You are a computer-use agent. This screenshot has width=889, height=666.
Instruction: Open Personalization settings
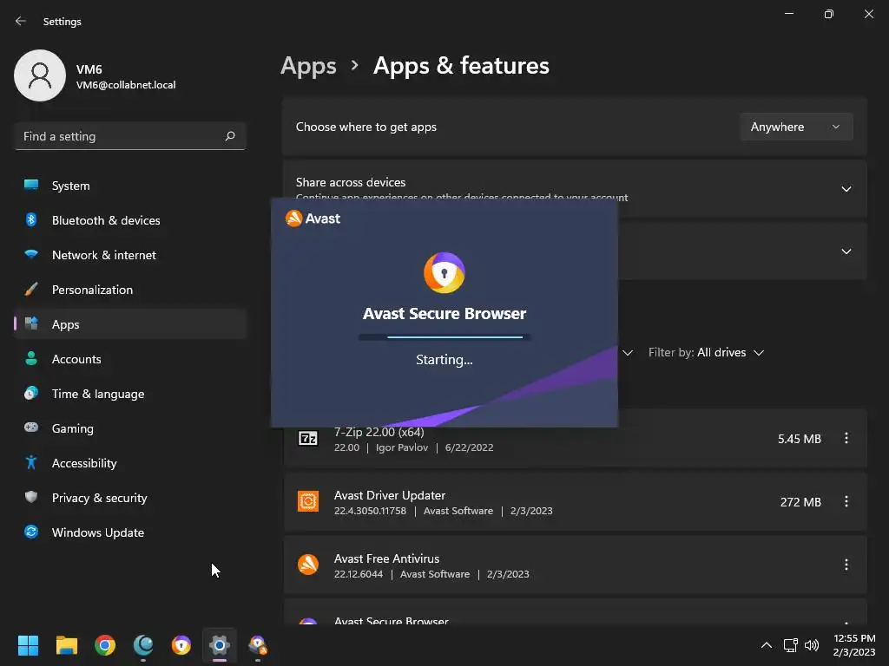pyautogui.click(x=130, y=290)
